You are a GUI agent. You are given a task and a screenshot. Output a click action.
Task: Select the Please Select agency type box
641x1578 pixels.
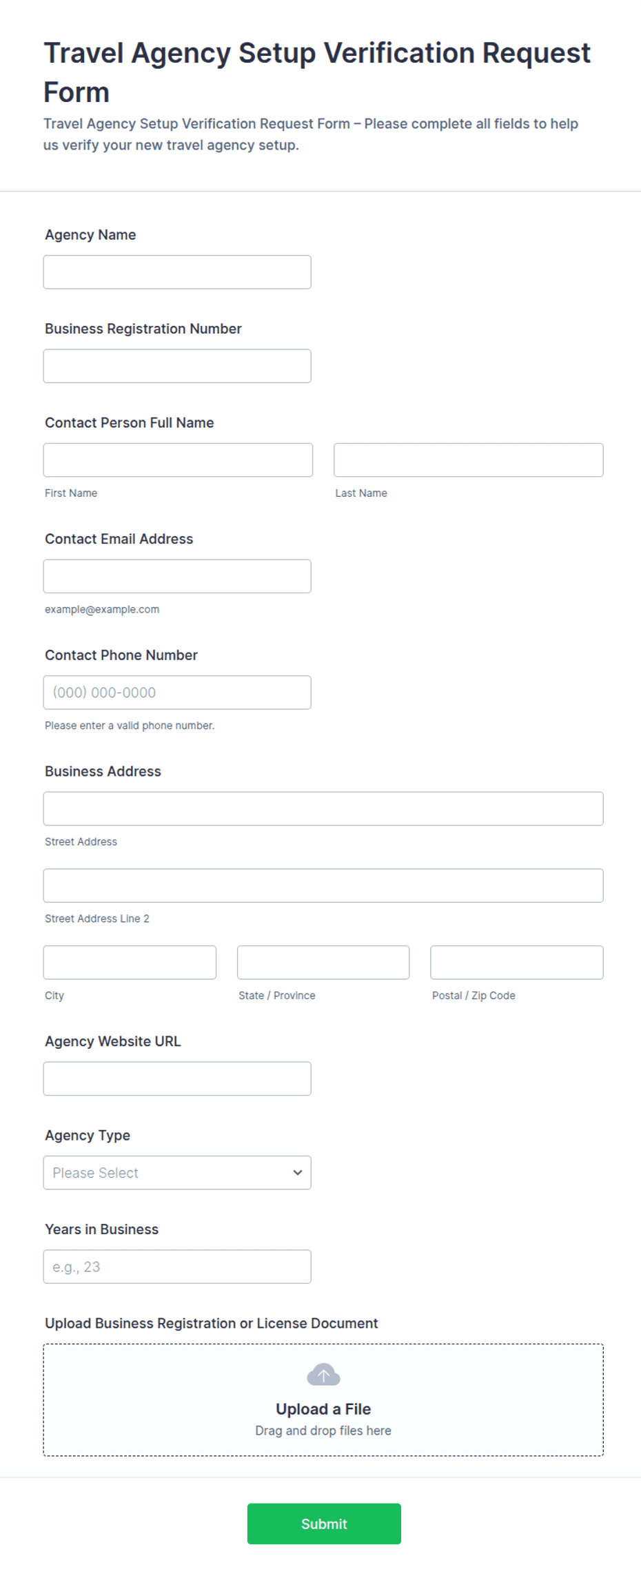tap(177, 1172)
